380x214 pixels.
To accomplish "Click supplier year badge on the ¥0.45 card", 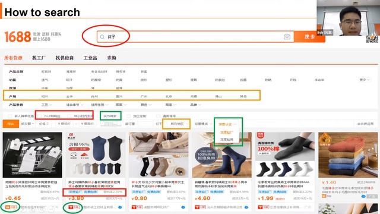I will 11,207.
